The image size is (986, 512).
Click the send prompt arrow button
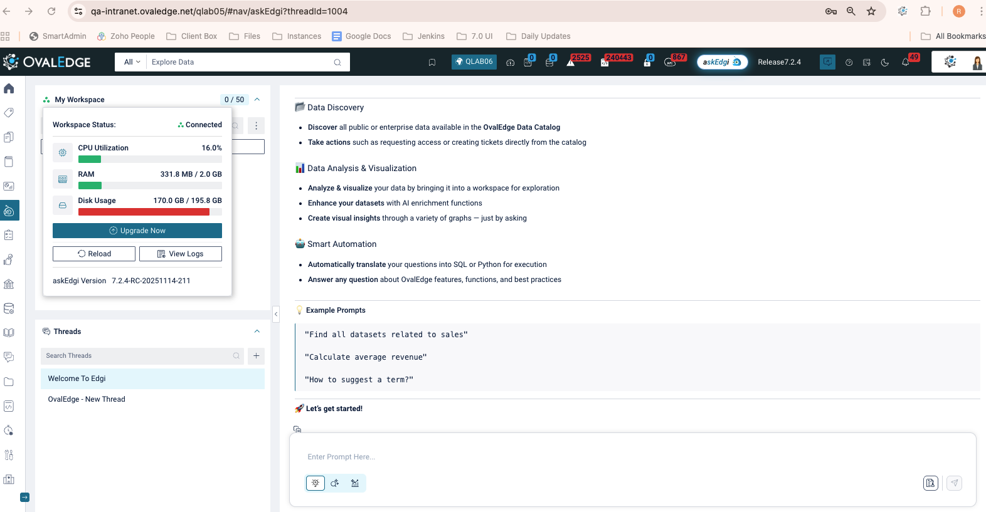pyautogui.click(x=954, y=483)
